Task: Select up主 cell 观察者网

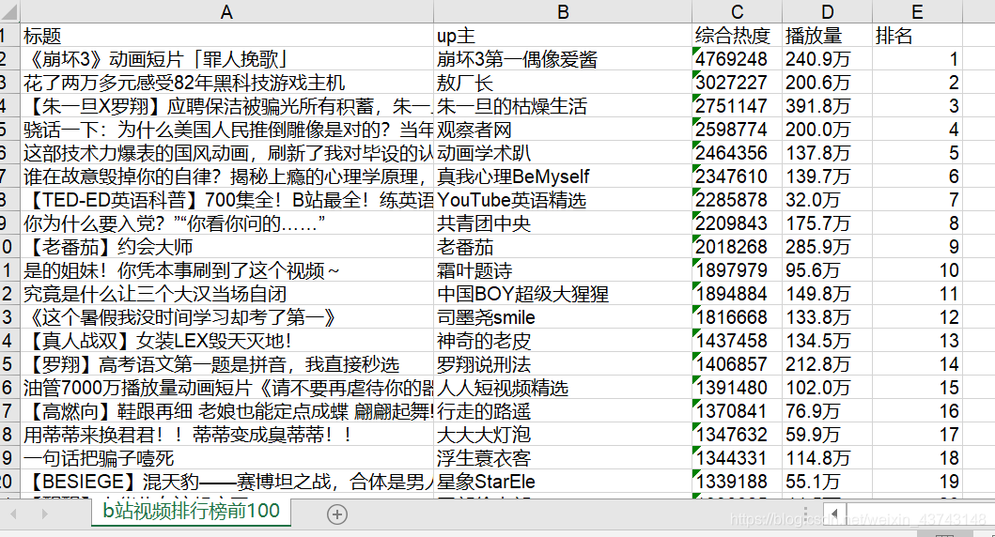Action: point(563,130)
